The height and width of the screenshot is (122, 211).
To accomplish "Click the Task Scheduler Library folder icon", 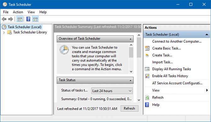I will (9, 32).
